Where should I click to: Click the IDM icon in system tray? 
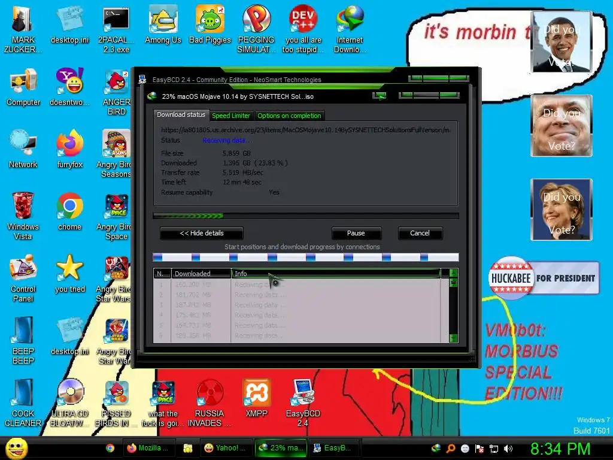(436, 449)
